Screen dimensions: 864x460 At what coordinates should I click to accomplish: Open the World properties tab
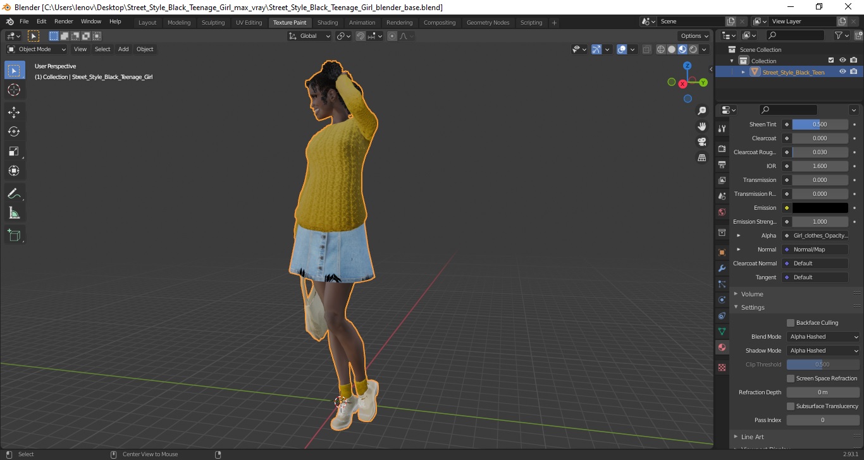pos(722,212)
